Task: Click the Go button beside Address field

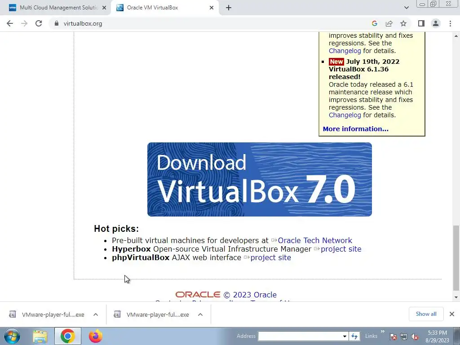Action: coord(354,336)
